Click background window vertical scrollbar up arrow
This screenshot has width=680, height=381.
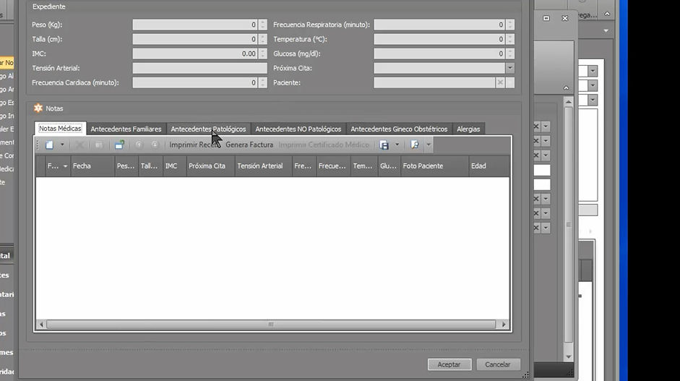tap(569, 101)
